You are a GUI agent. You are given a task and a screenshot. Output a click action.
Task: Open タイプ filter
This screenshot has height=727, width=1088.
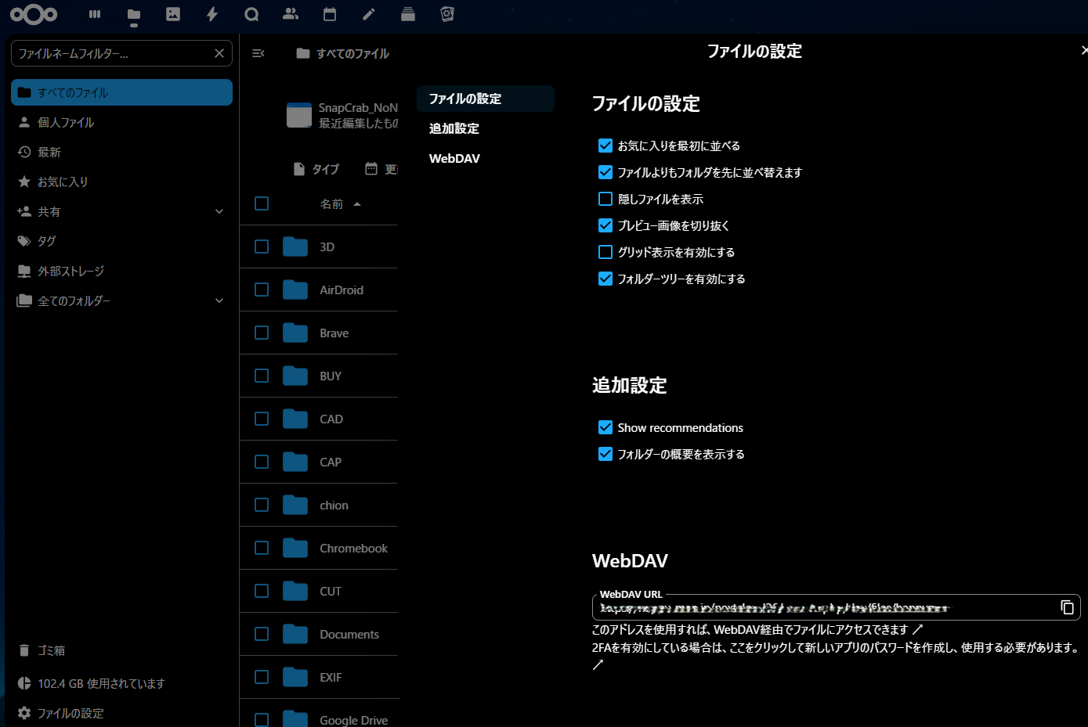tap(316, 169)
